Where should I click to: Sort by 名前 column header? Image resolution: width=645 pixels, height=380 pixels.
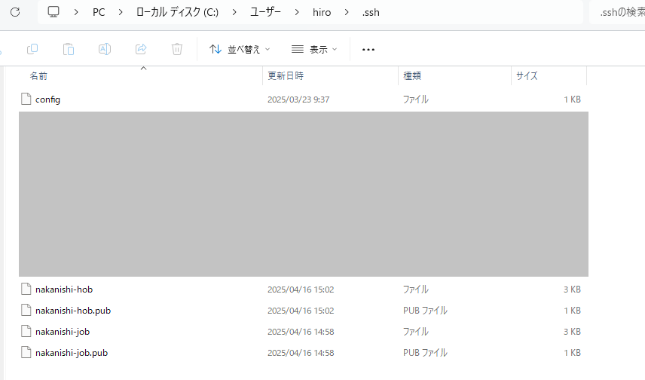pyautogui.click(x=38, y=75)
